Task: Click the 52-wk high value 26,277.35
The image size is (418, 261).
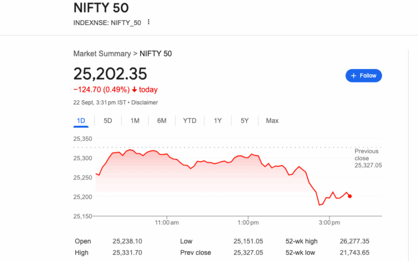Action: [357, 241]
